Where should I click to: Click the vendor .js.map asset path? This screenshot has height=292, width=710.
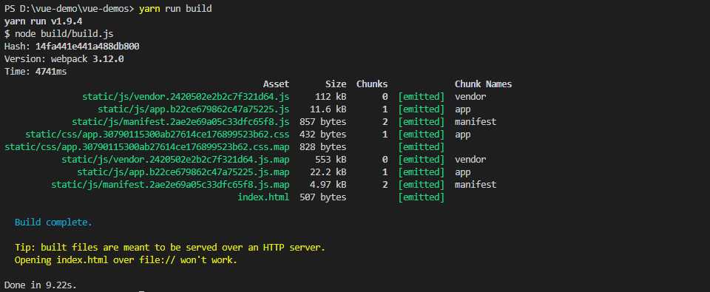pos(175,160)
